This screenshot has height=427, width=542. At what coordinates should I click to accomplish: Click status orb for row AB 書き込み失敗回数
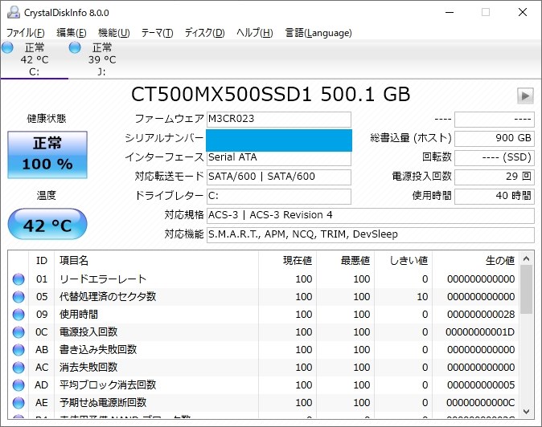(18, 350)
